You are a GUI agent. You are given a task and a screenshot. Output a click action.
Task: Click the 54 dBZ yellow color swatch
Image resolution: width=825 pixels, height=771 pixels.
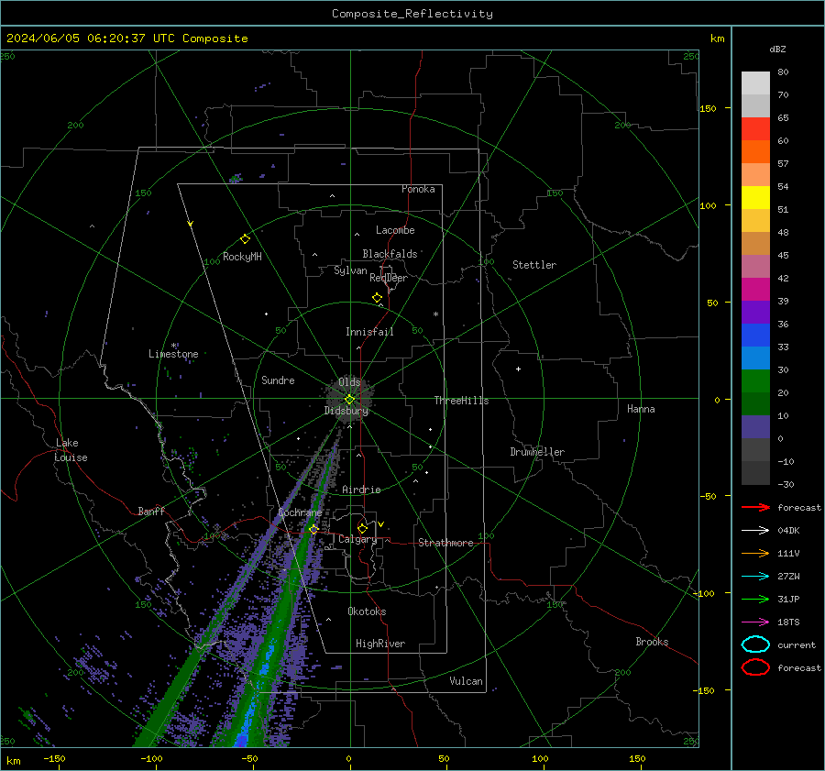pyautogui.click(x=755, y=197)
